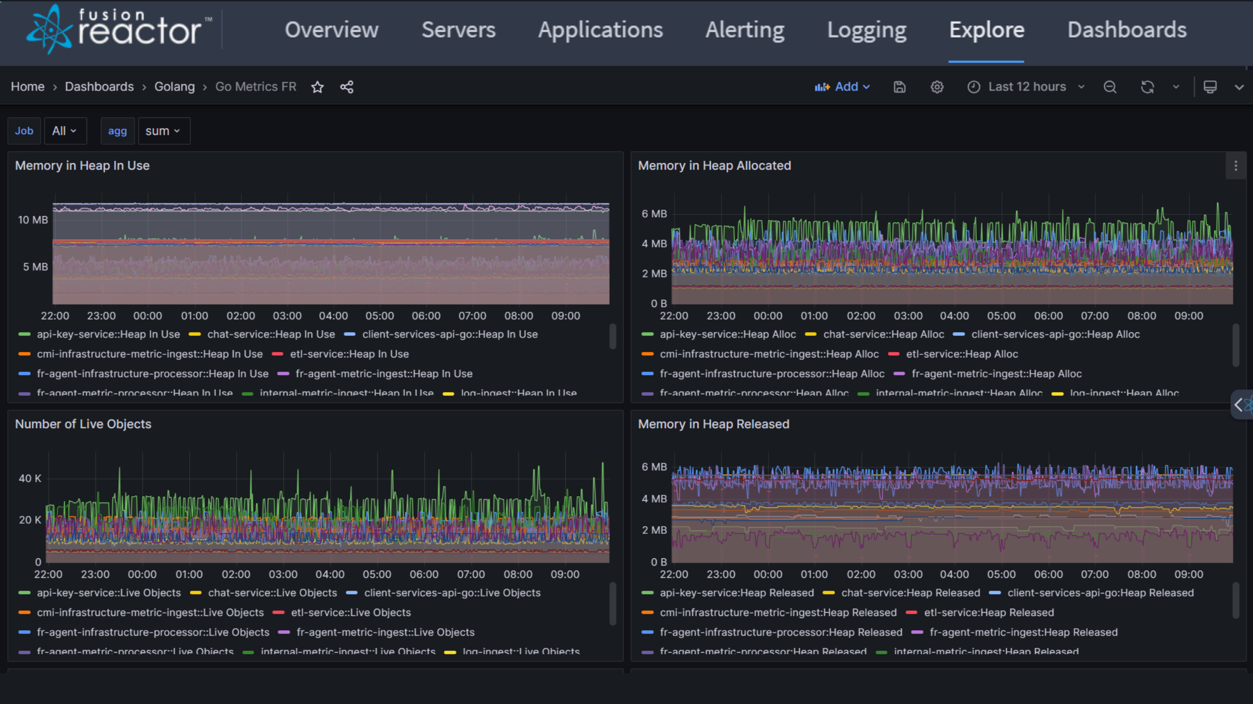Refresh the dashboard
The height and width of the screenshot is (704, 1253).
(x=1148, y=87)
